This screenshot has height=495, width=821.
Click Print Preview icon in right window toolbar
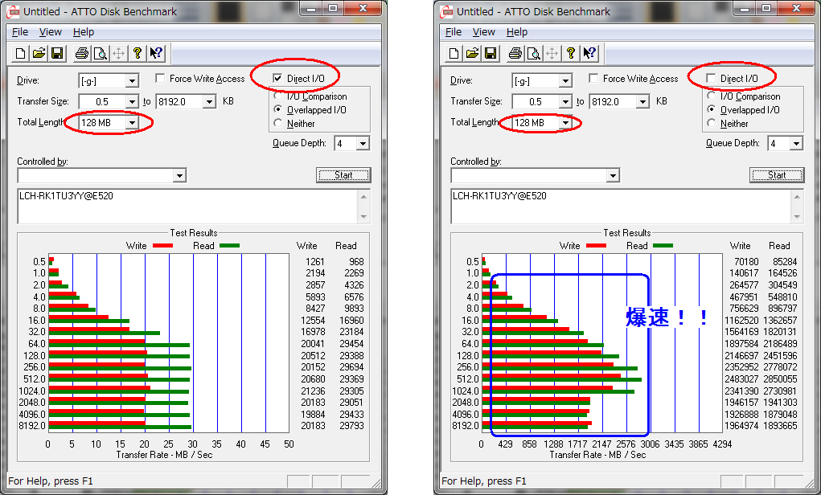click(x=533, y=54)
